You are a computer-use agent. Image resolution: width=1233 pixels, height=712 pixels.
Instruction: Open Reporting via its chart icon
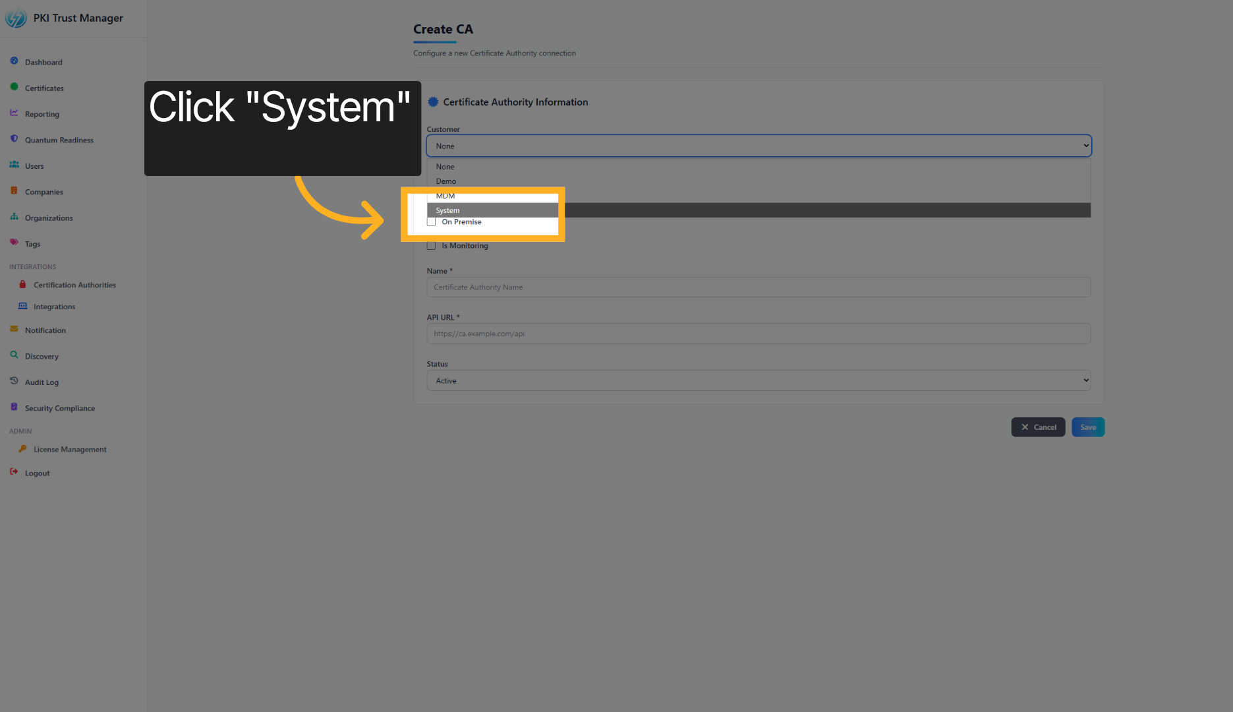click(14, 113)
